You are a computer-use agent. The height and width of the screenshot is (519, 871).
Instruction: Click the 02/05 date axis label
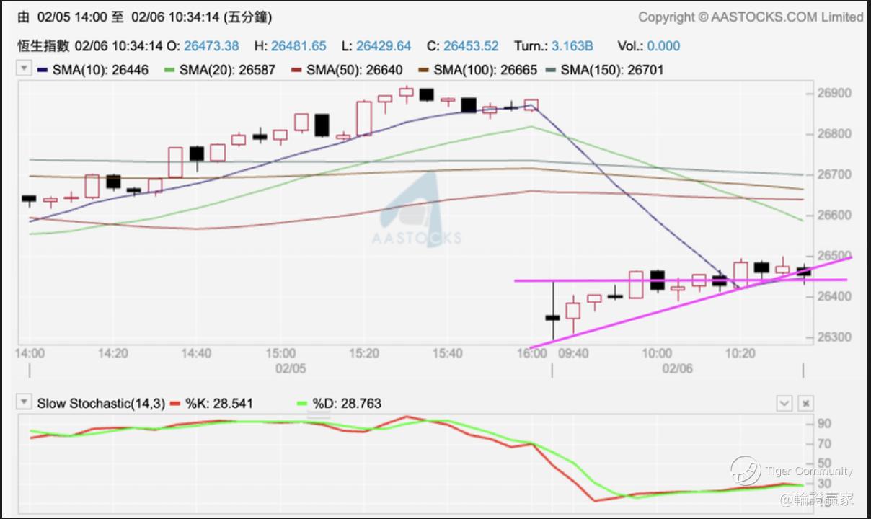click(x=291, y=368)
